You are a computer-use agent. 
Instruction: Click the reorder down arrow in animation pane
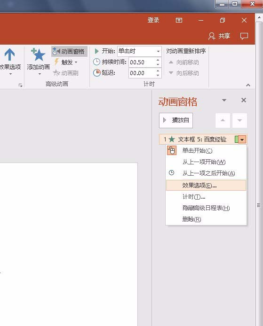click(239, 120)
